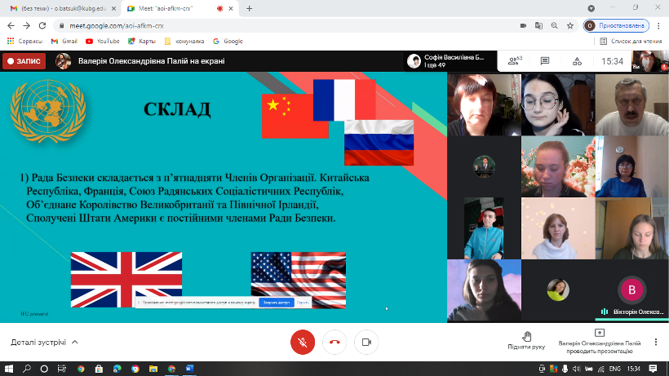Switch to the Gmail browser tab

[x=61, y=8]
